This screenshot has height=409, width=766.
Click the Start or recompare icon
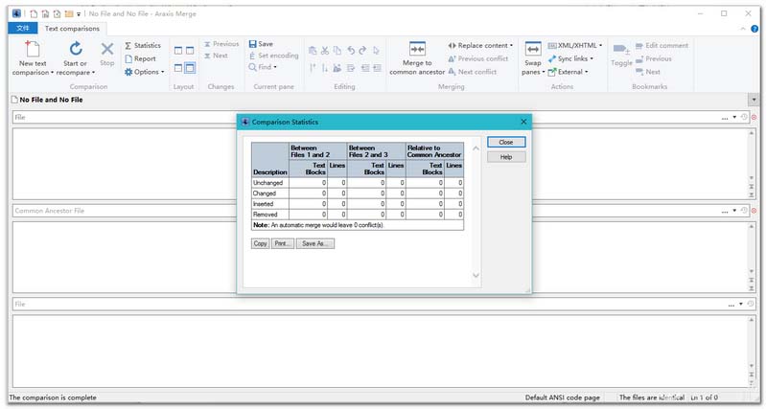75,49
